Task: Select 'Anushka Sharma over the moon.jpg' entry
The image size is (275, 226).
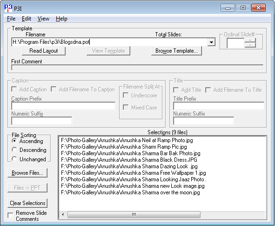Action: [130, 192]
